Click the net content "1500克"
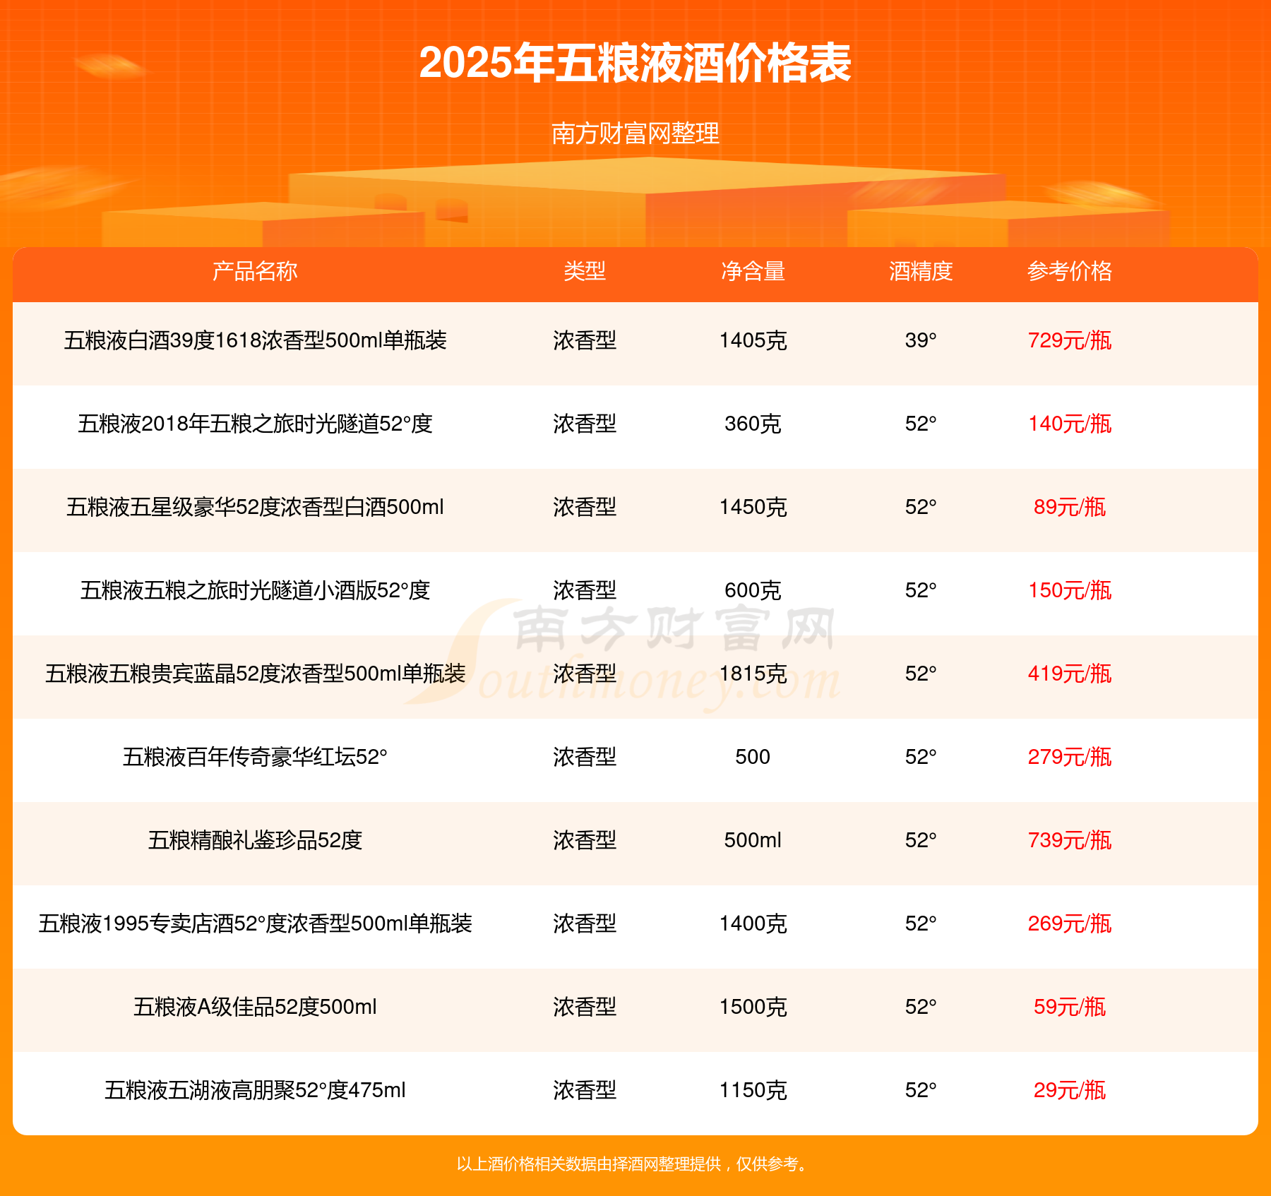This screenshot has width=1271, height=1196. 753,1007
